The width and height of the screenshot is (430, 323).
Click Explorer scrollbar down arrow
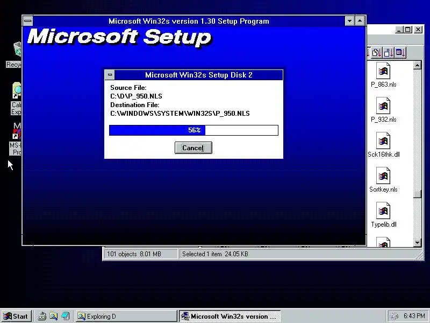(417, 243)
